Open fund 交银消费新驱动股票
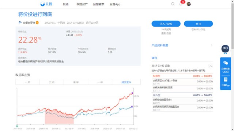 (x=163, y=87)
